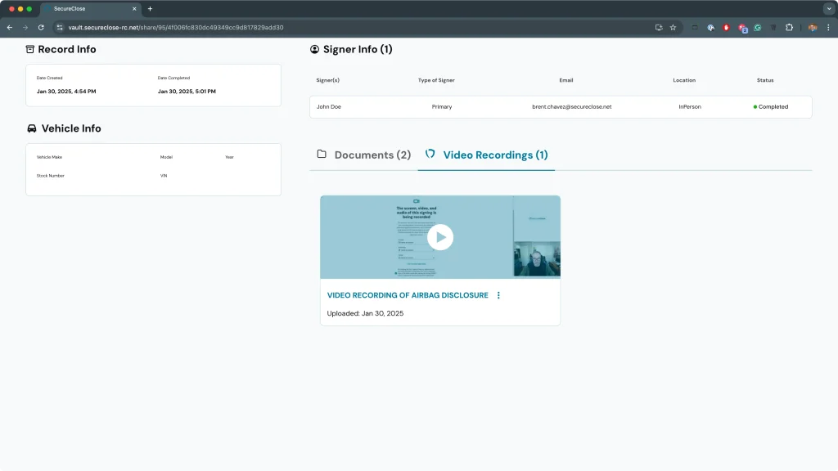Click the Video Recording of Airbag Disclosure title
This screenshot has height=471, width=838.
(408, 295)
